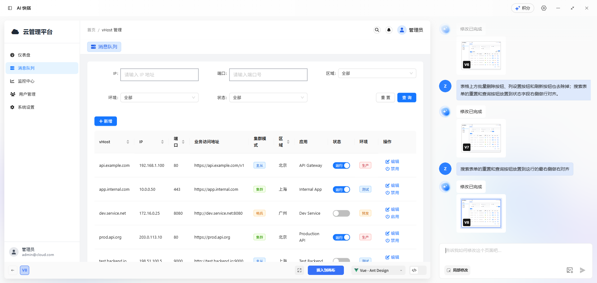Open notifications bell icon

coord(389,30)
